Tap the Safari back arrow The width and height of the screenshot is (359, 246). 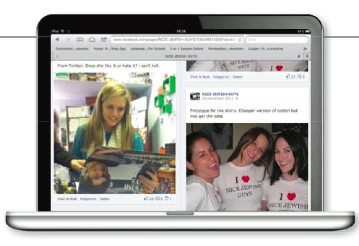[x=57, y=39]
